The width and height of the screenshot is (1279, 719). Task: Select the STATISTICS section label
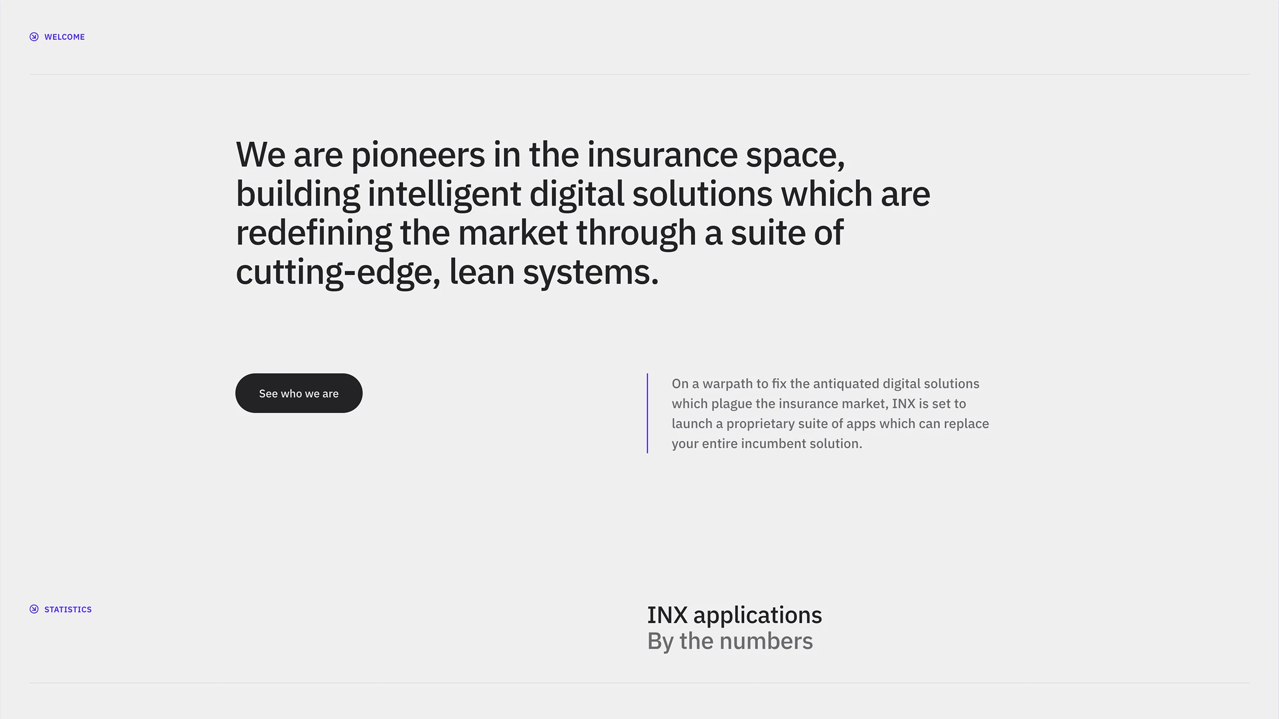[68, 610]
